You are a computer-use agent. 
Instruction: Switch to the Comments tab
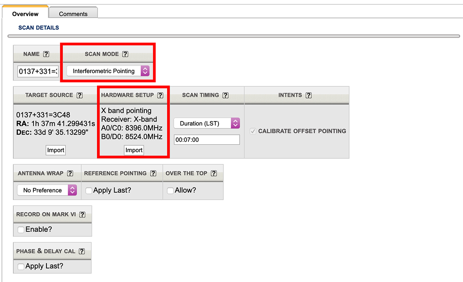click(73, 14)
